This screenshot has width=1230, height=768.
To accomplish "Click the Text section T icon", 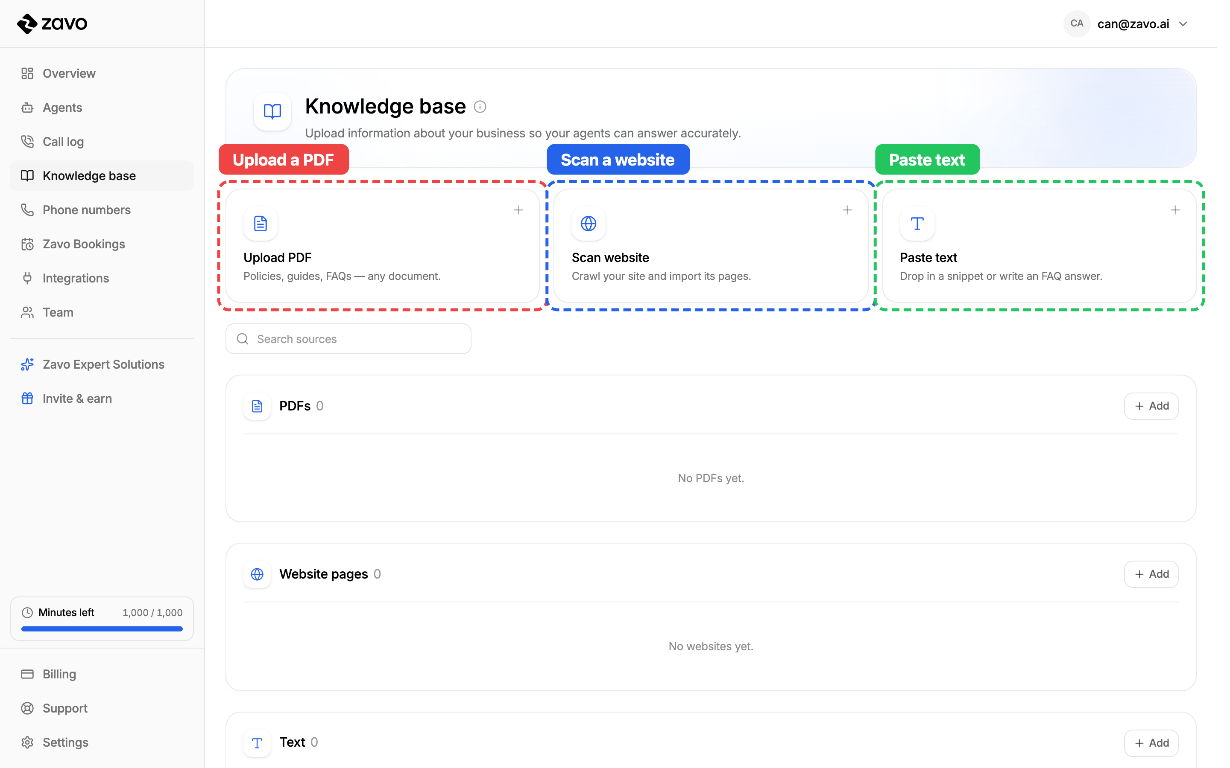I will (257, 743).
